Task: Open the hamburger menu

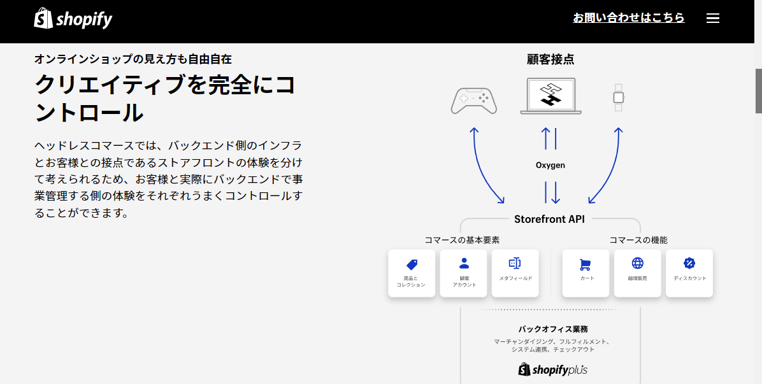Action: [x=712, y=18]
